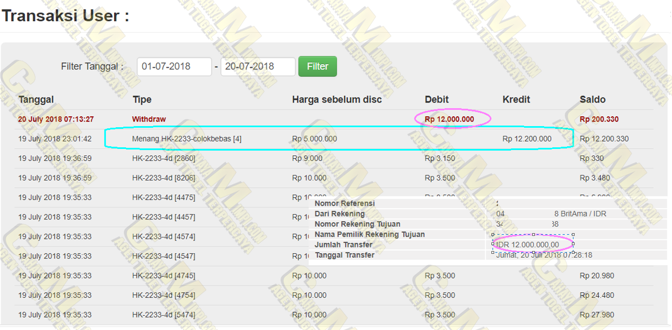Select the HK-2233-4d [2860] transaction

click(163, 159)
